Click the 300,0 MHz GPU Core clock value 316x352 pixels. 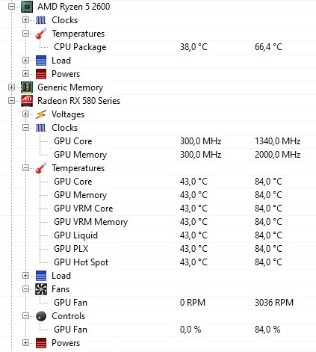(201, 141)
